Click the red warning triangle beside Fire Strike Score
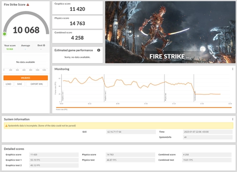 pos(28,5)
